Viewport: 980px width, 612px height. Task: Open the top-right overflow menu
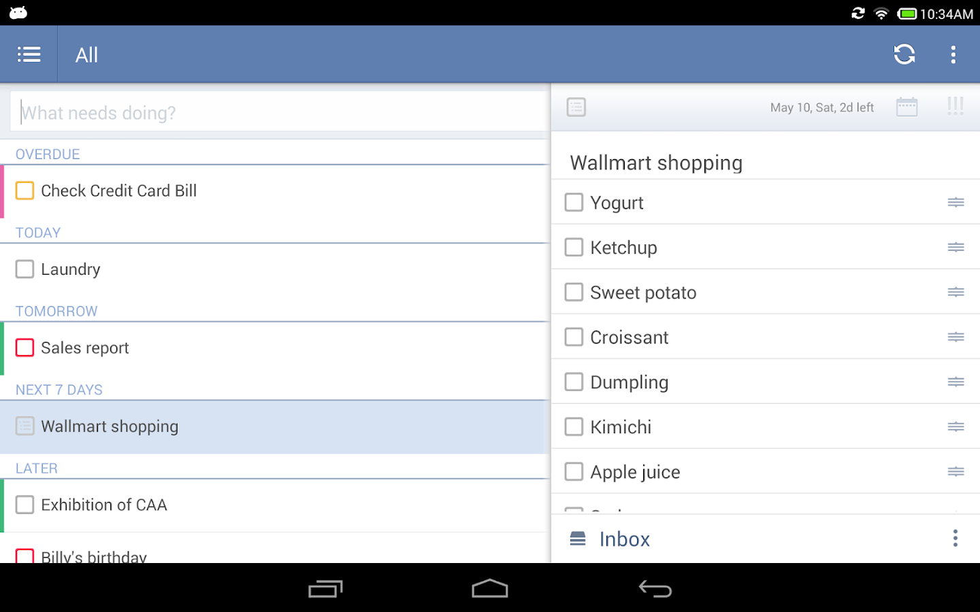(953, 54)
